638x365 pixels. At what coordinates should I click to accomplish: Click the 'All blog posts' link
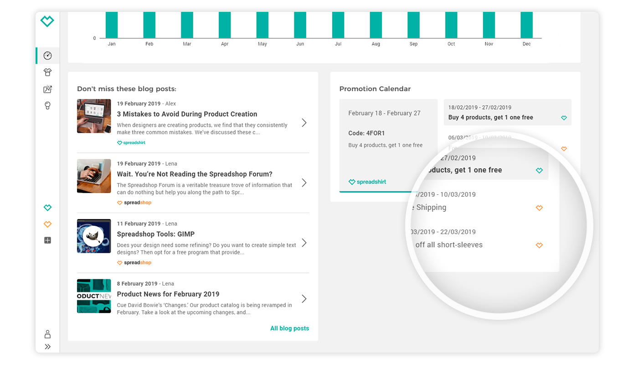point(289,328)
